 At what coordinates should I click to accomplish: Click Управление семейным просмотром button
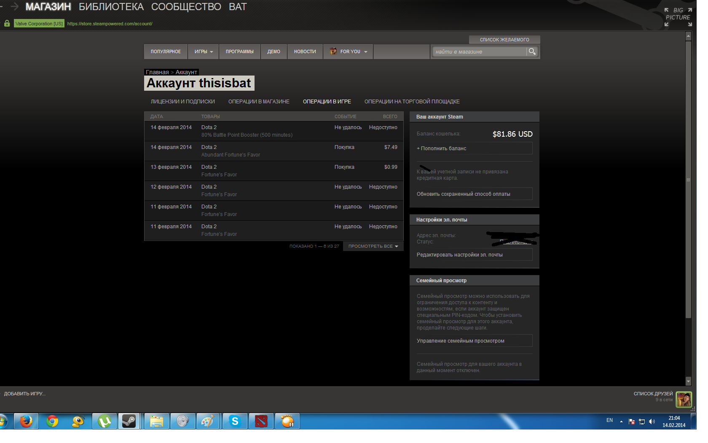(x=475, y=341)
